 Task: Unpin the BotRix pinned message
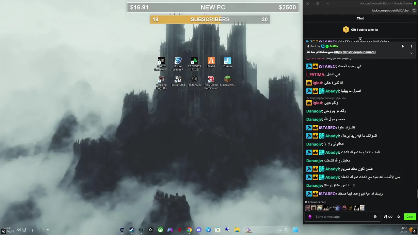403,46
